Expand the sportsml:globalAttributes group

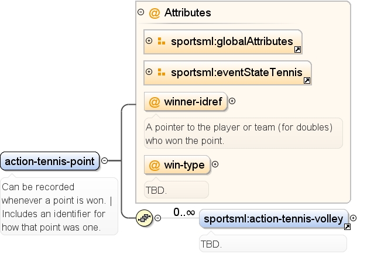point(149,41)
